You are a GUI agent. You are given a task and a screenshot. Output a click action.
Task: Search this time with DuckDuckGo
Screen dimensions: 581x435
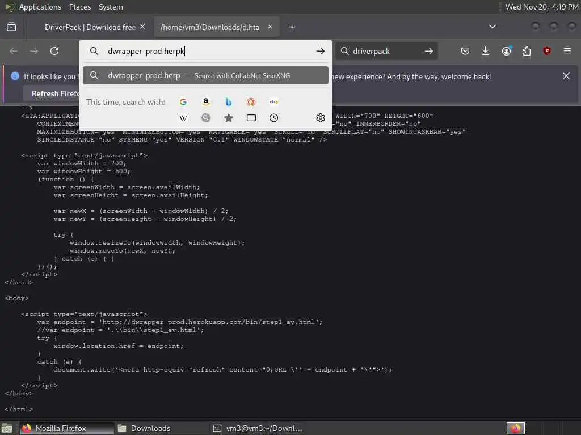[251, 102]
